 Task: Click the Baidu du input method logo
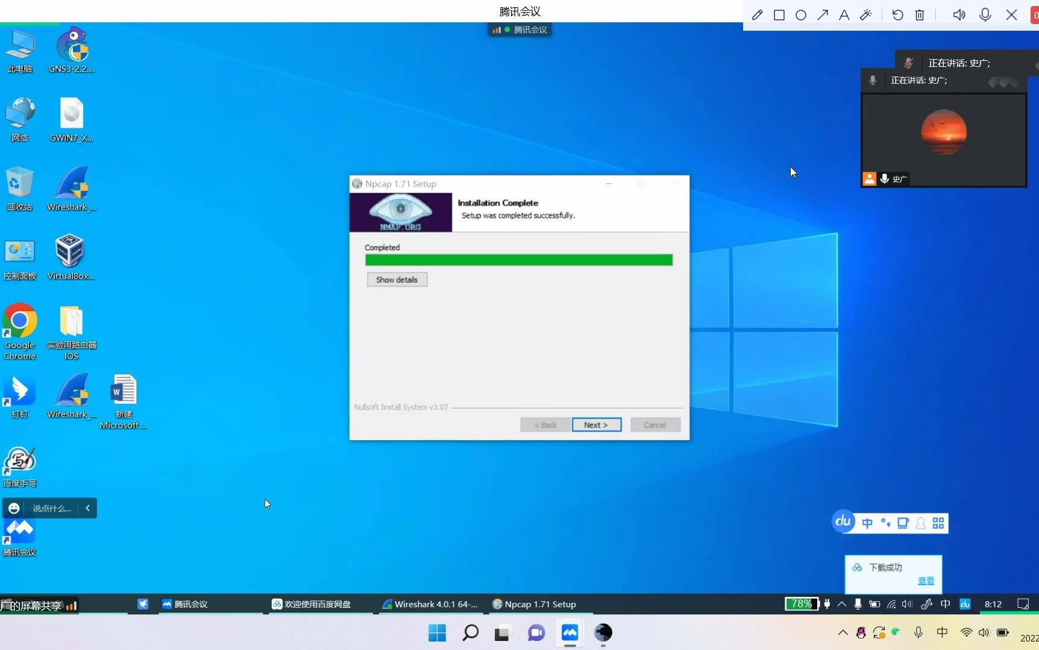coord(843,521)
